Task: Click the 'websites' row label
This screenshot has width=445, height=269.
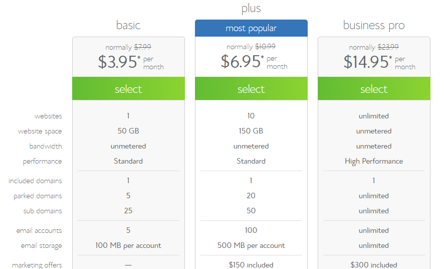Action: (48, 116)
